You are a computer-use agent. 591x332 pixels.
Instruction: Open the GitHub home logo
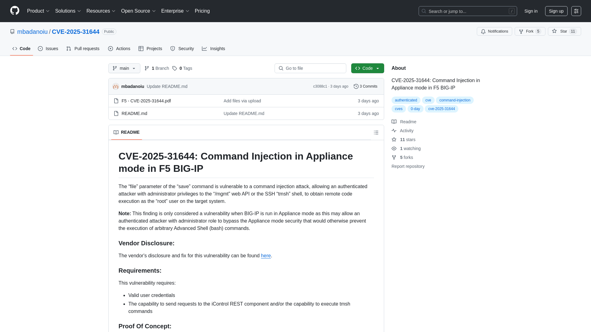point(15,11)
